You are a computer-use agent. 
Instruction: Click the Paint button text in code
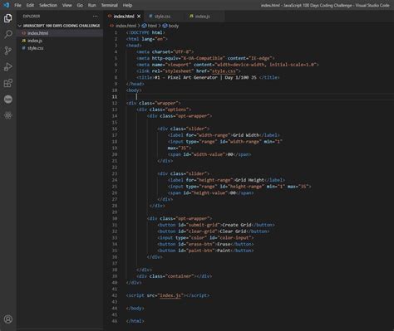[x=224, y=251]
